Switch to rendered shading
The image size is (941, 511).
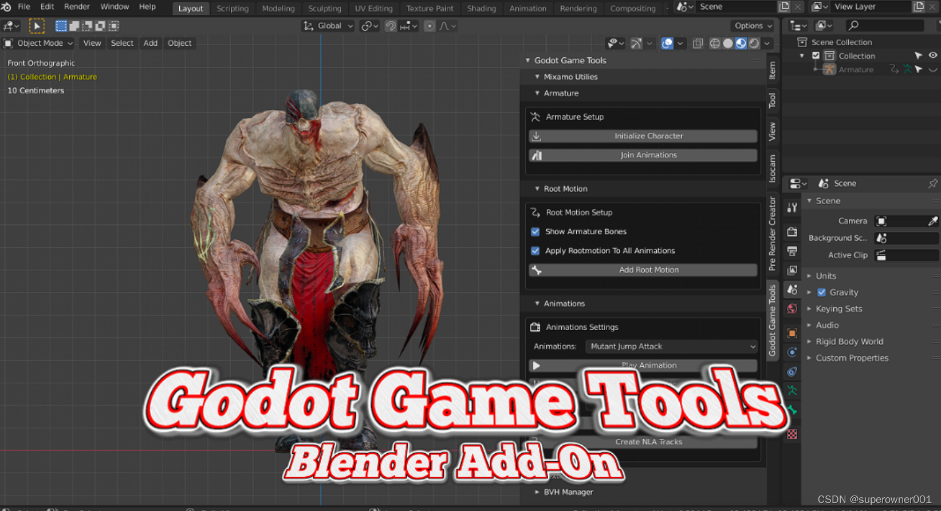pos(754,43)
